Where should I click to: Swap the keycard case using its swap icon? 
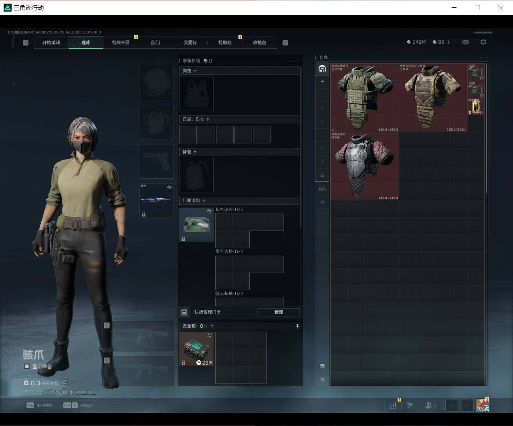(209, 211)
